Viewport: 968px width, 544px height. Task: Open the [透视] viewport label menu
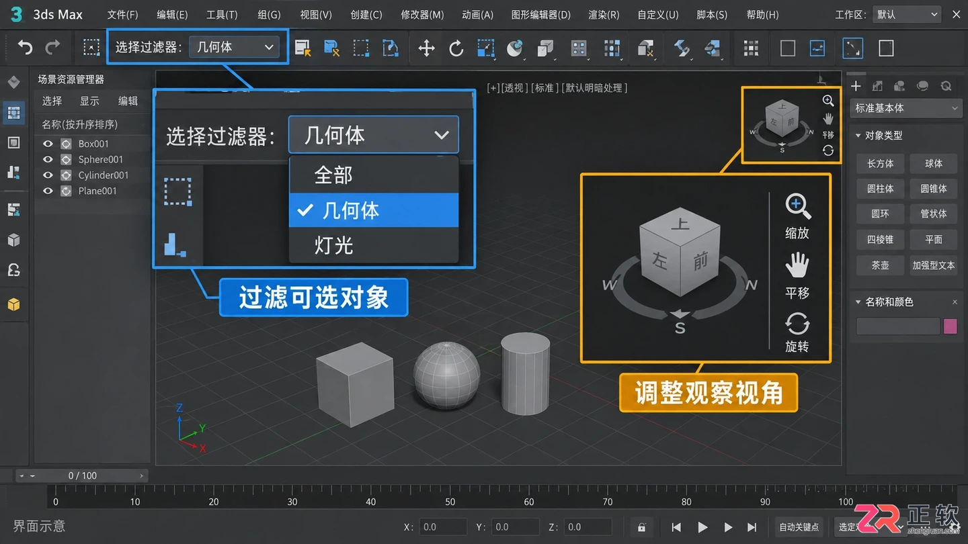(515, 88)
